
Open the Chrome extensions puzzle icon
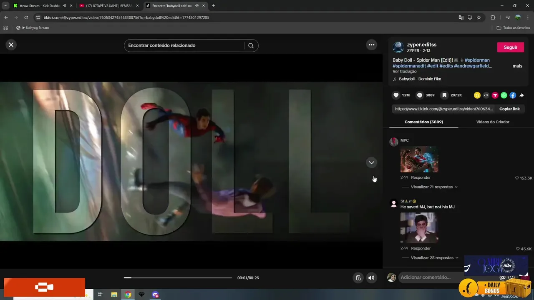click(x=493, y=17)
